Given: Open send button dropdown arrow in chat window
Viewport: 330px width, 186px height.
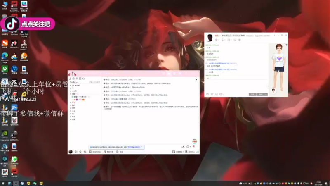Looking at the screenshot, I should click(x=266, y=94).
